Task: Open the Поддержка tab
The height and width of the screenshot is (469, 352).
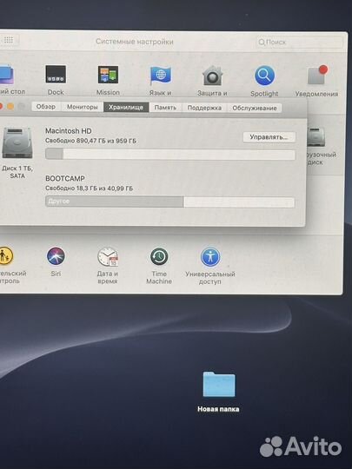Action: (x=204, y=108)
